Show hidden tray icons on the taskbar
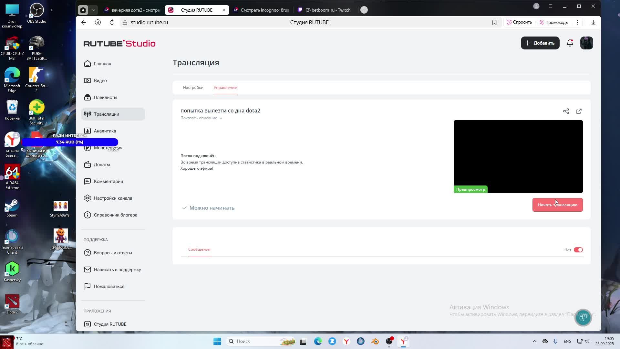 pyautogui.click(x=534, y=341)
